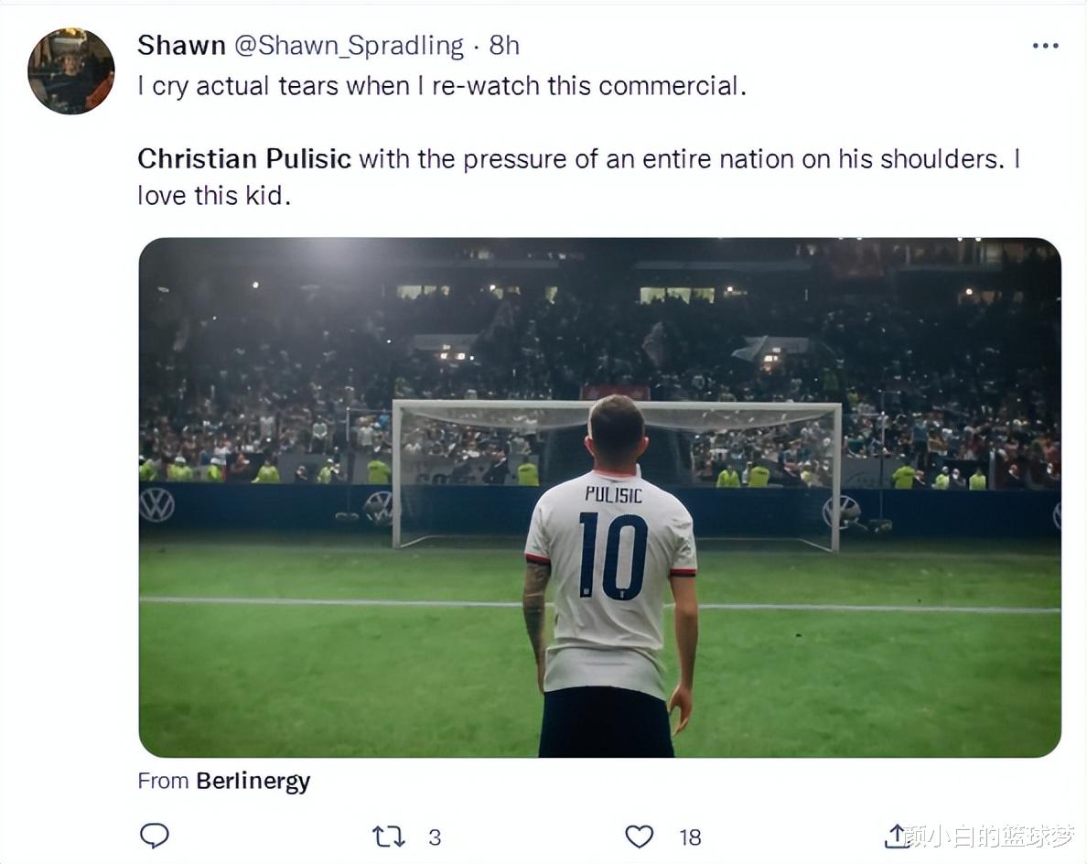
Task: Click the bold Christian Pulisic text
Action: coord(244,159)
